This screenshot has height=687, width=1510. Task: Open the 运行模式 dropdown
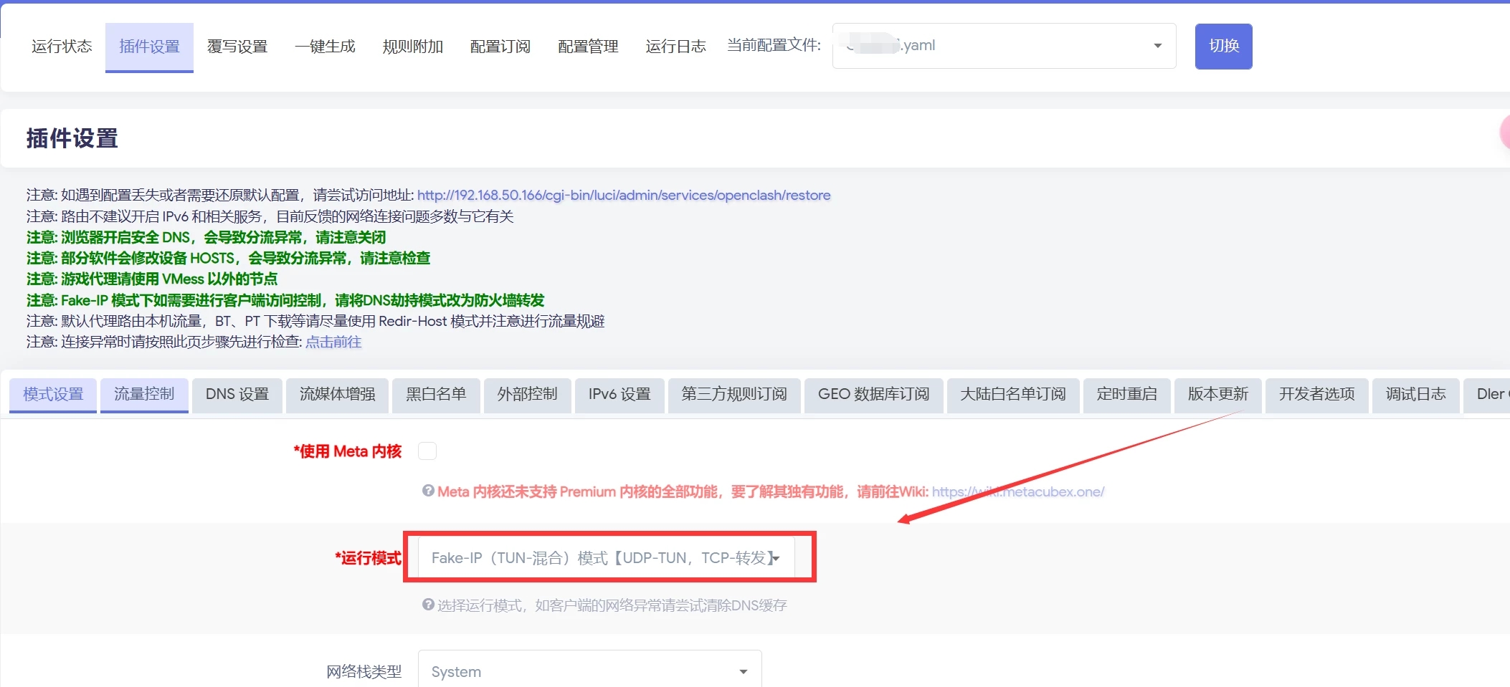[x=606, y=558]
